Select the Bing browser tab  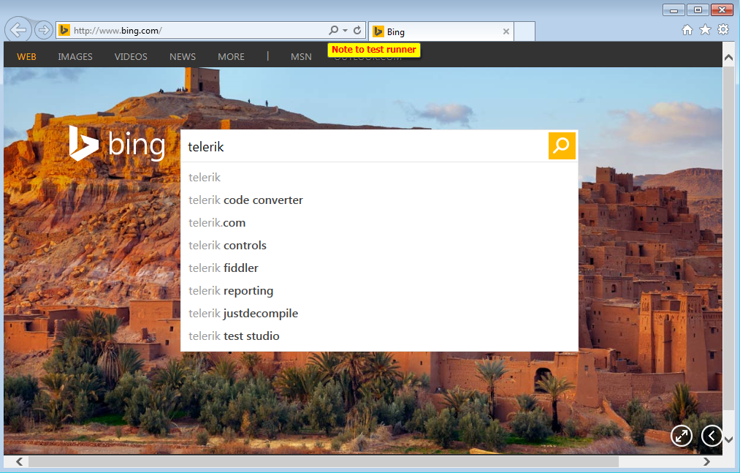click(x=440, y=31)
